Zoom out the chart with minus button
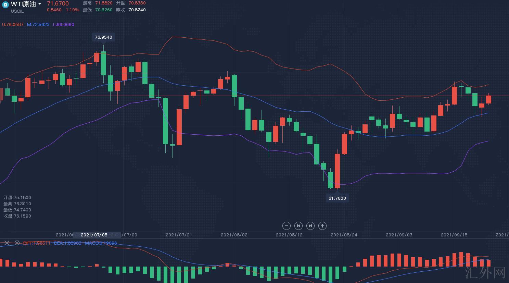 click(287, 226)
